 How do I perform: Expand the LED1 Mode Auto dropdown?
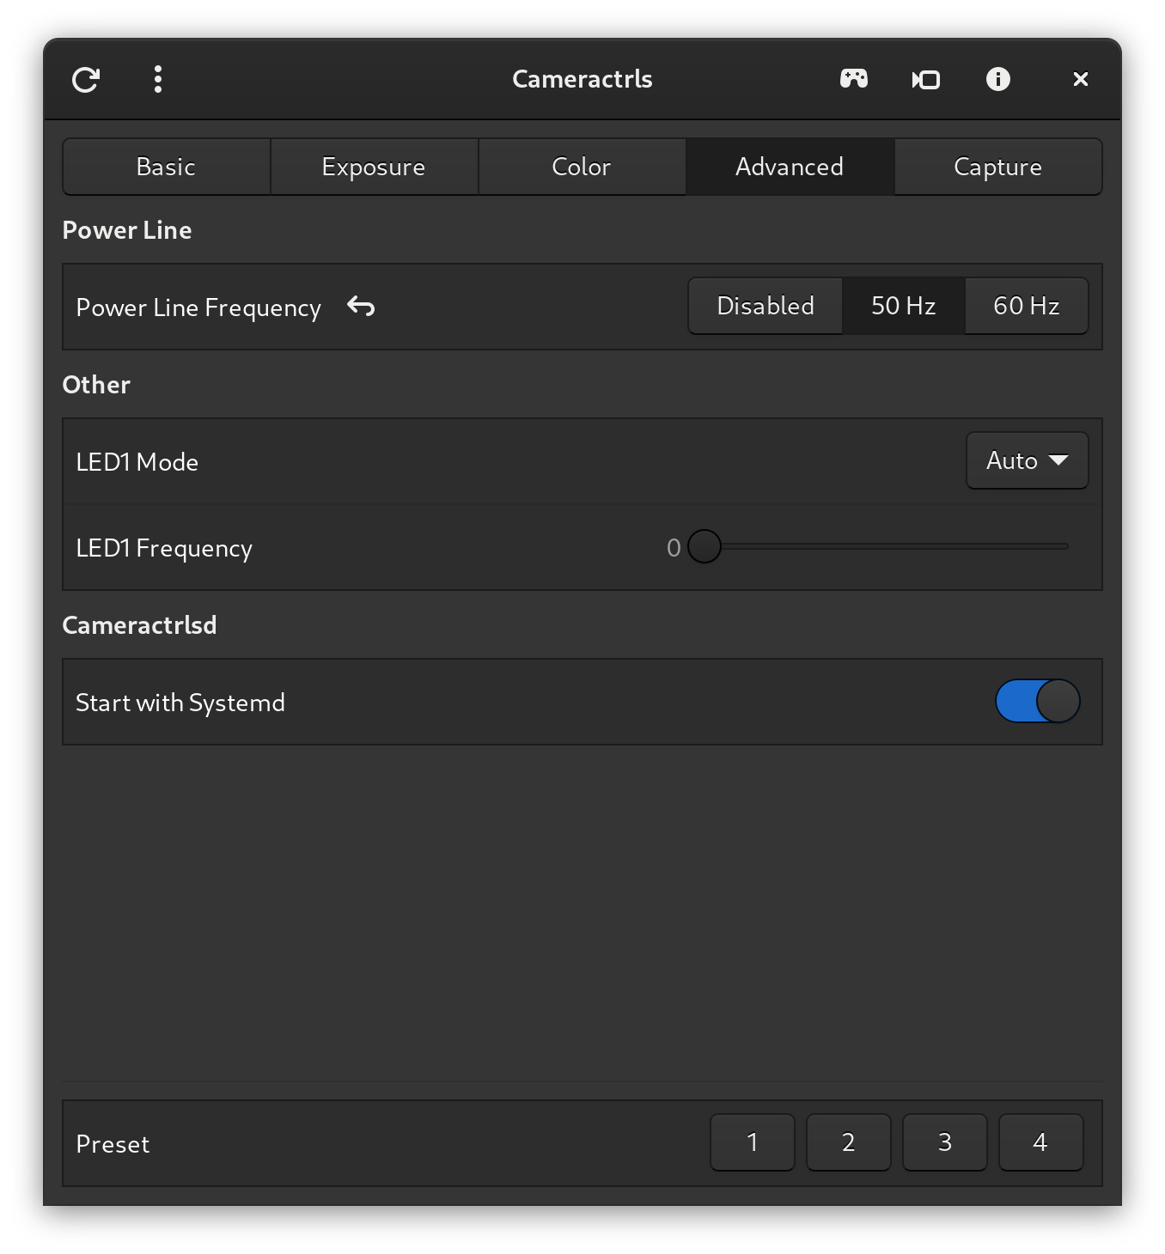point(1027,461)
